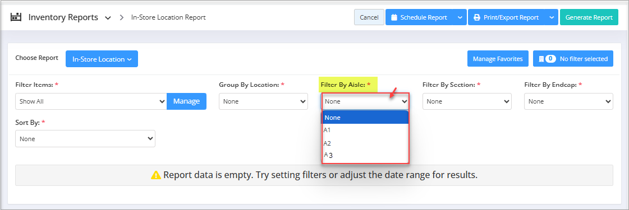Click the printer icon on Print/Export Report
This screenshot has height=210, width=629.
click(x=476, y=17)
